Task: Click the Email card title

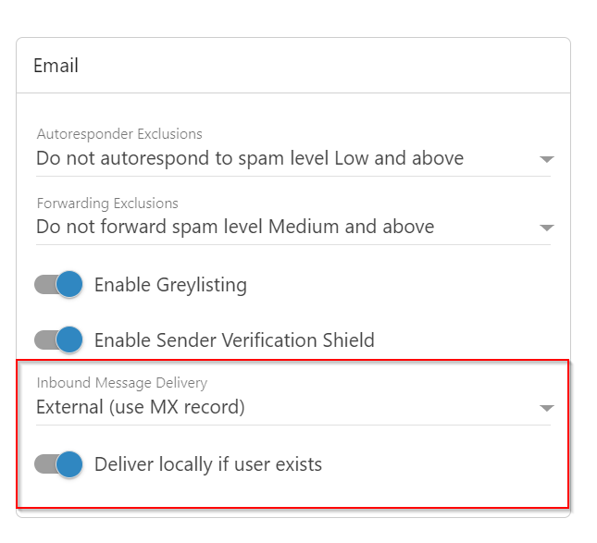Action: [x=56, y=66]
